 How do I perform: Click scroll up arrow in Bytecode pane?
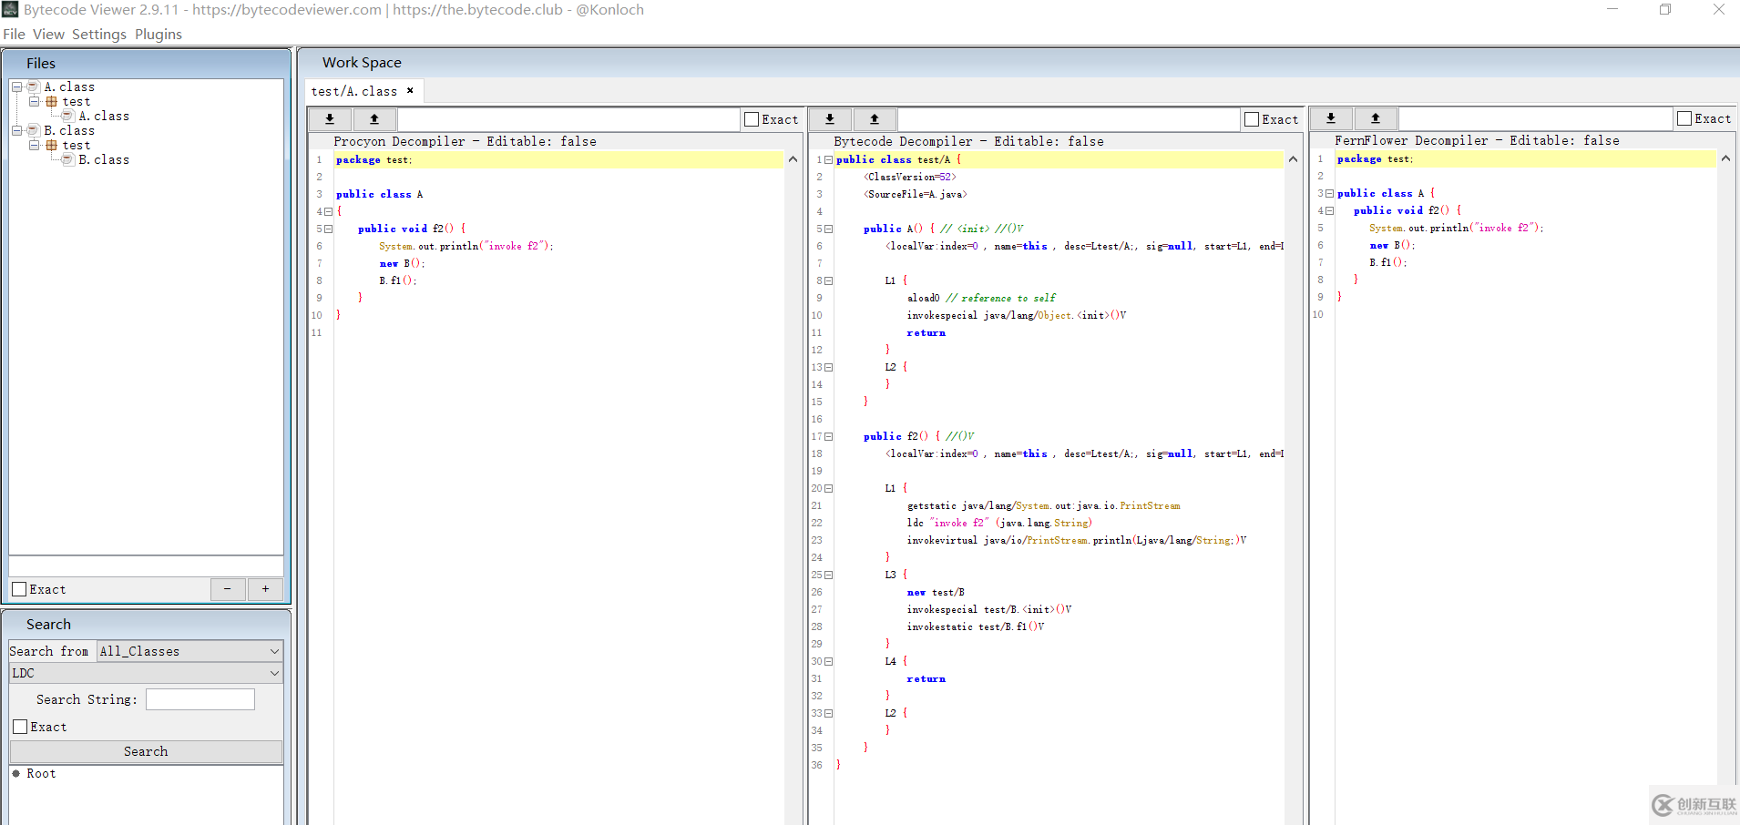[1293, 159]
